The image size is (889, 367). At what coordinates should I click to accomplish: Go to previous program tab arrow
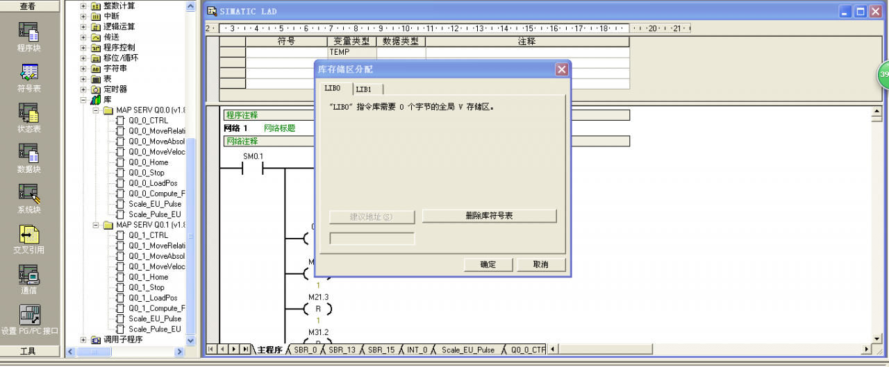coord(222,349)
